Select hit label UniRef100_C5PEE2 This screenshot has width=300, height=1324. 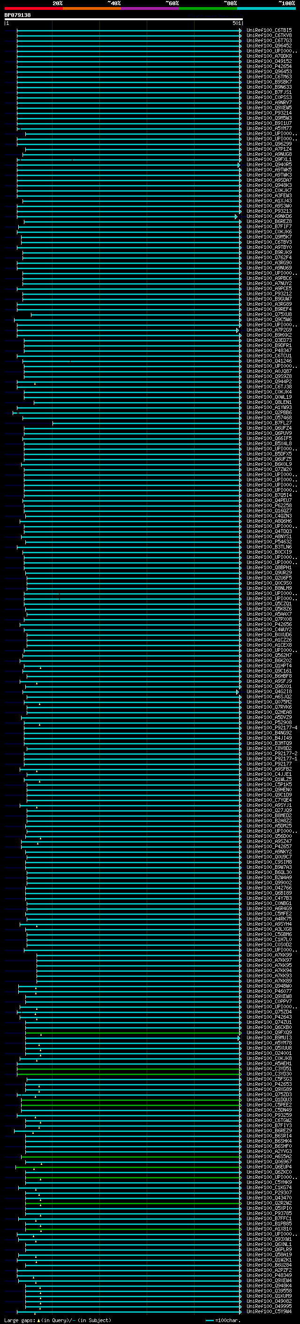coord(269,1105)
